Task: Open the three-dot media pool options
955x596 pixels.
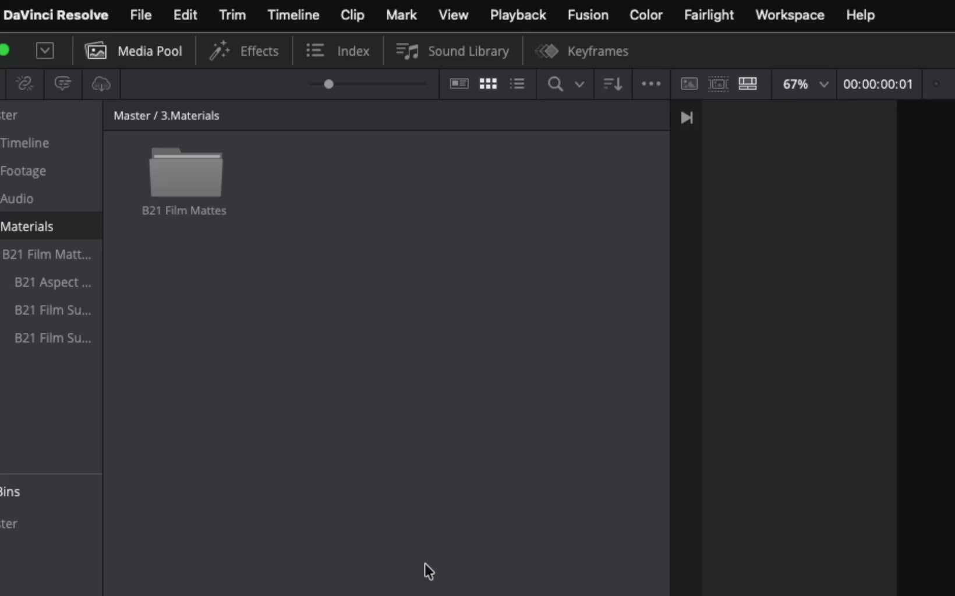Action: tap(651, 84)
